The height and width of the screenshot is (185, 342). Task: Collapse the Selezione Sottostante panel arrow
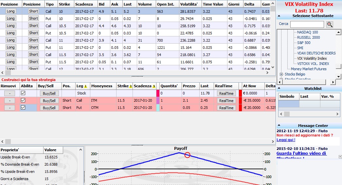click(279, 16)
